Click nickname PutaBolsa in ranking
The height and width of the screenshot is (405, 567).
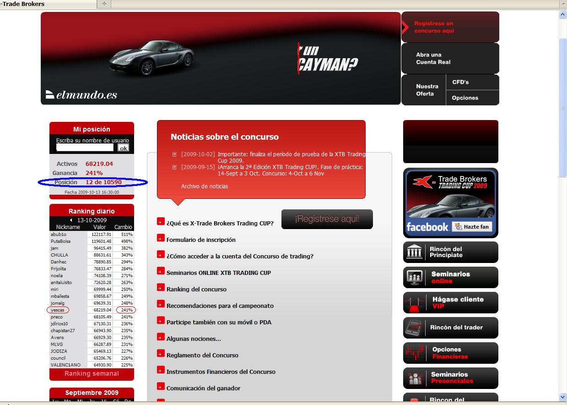click(x=61, y=241)
